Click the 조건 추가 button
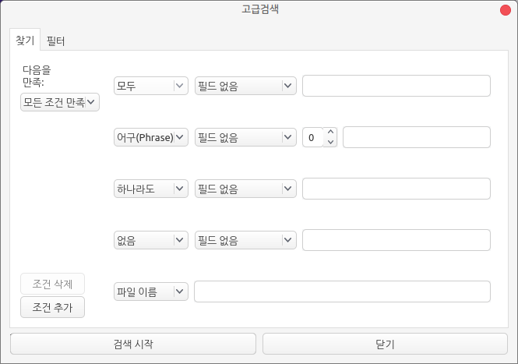 pyautogui.click(x=52, y=307)
